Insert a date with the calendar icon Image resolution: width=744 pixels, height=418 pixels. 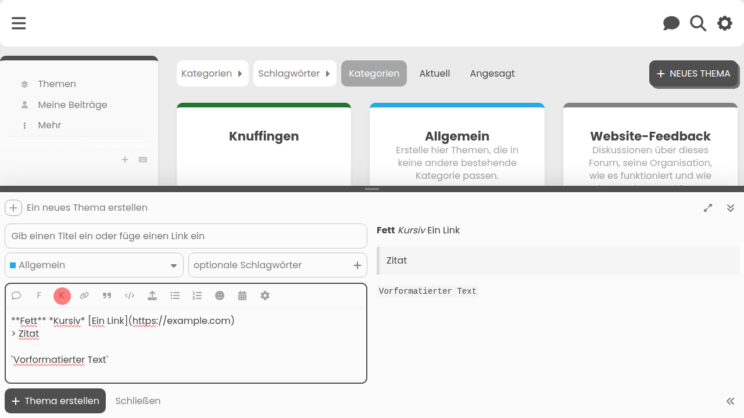(242, 296)
